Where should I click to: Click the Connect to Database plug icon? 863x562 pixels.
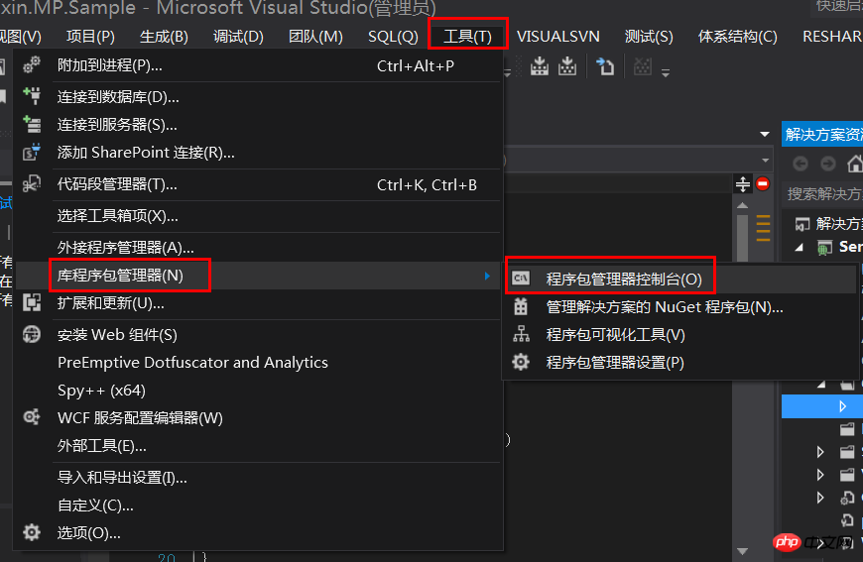point(32,96)
